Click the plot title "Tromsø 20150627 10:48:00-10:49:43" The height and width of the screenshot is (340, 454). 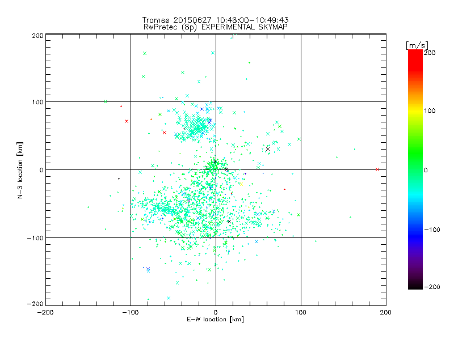[x=216, y=20]
